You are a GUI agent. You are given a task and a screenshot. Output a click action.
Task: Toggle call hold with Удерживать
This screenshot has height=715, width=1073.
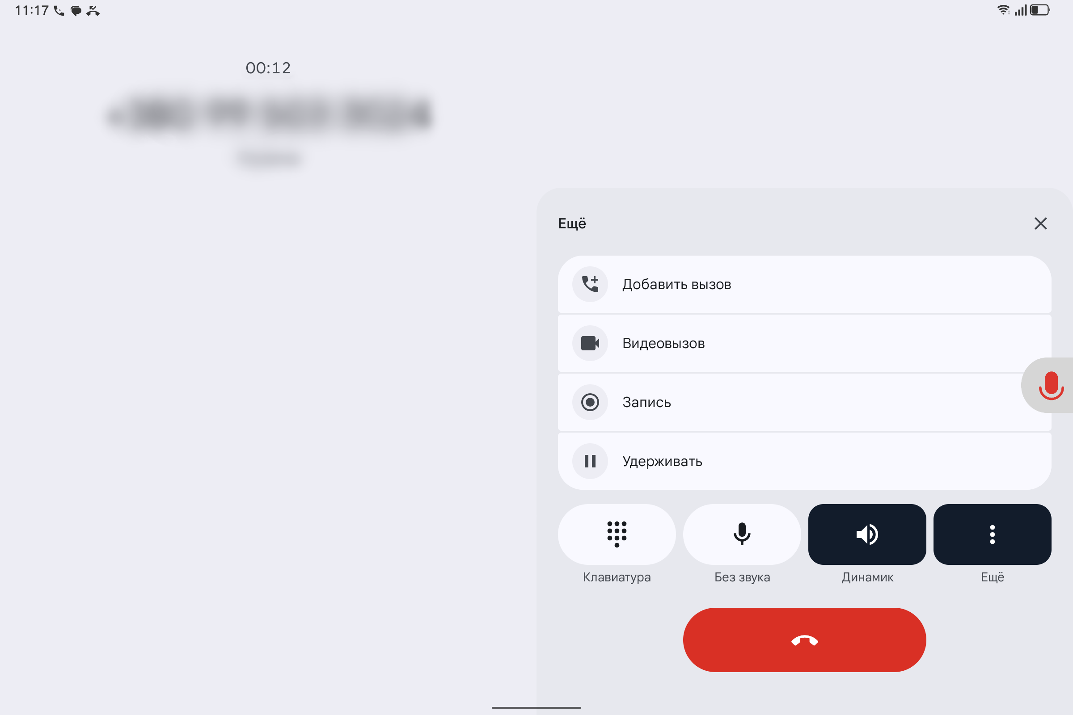(804, 461)
